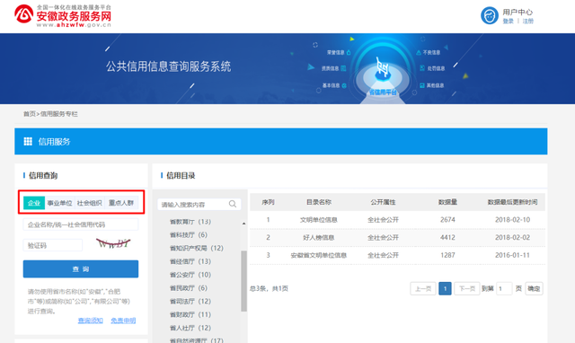Click the search magnifier in the catalog search box

click(233, 204)
